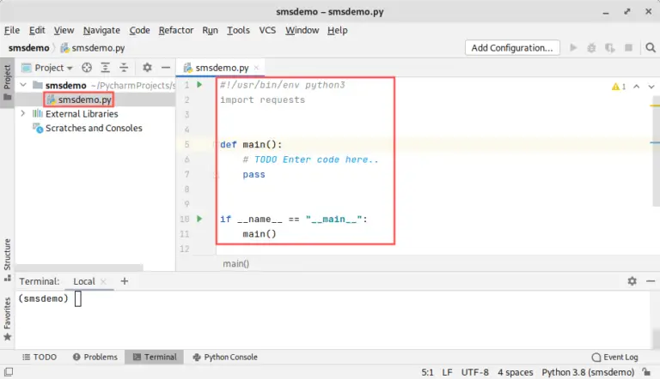
Task: Click cursor position 5:1 in status bar
Action: 427,372
